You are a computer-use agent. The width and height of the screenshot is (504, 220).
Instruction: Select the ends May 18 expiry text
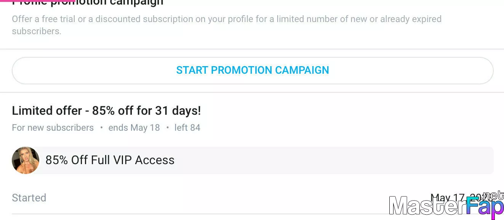tap(134, 128)
